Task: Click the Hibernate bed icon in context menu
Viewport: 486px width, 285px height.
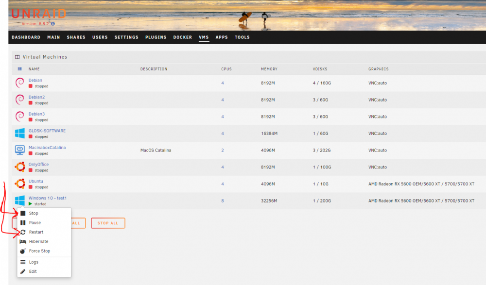Action: [x=23, y=242]
